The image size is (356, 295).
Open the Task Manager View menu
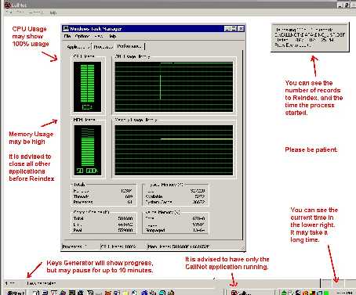(99, 36)
